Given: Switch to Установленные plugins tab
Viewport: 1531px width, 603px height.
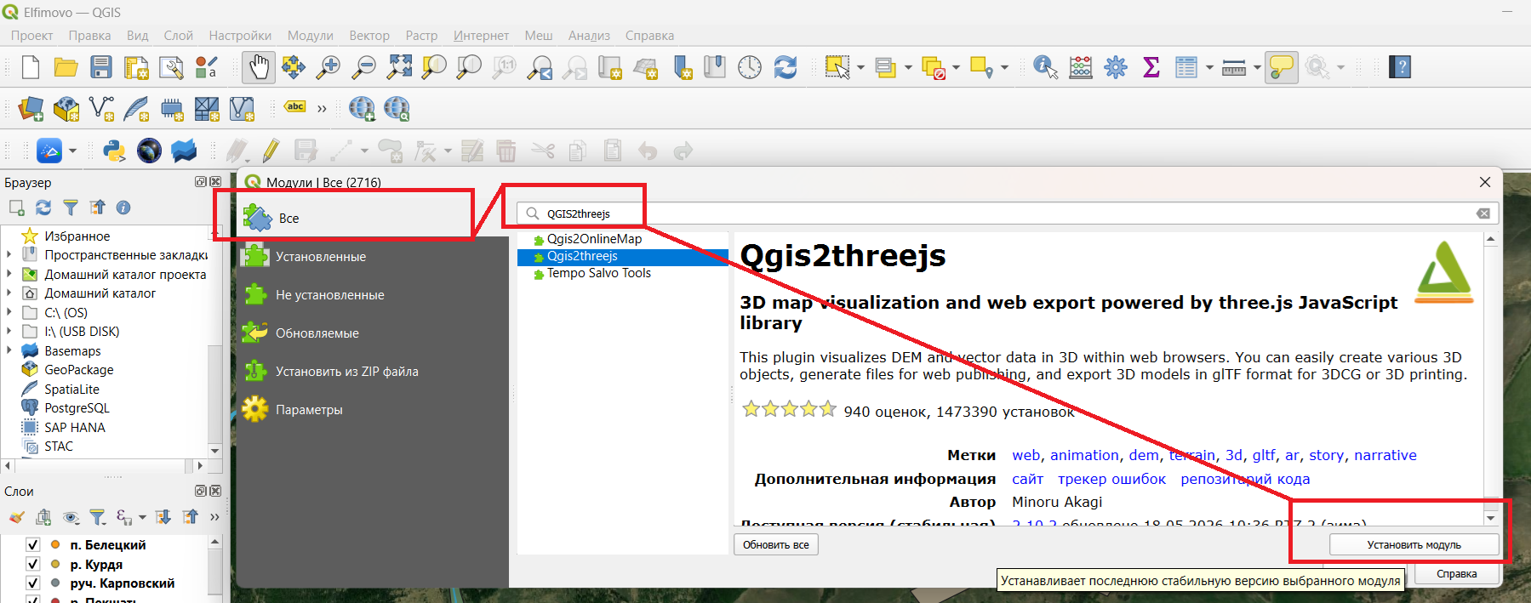Looking at the screenshot, I should coord(372,256).
